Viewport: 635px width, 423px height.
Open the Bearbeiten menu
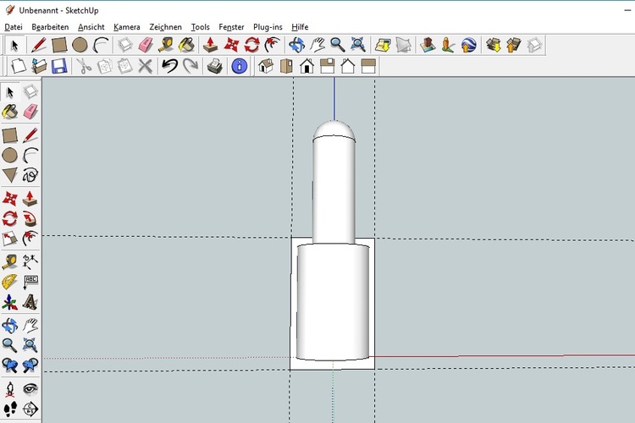pos(50,27)
